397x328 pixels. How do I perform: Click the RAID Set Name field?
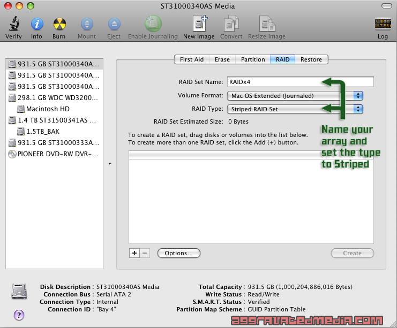tap(300, 82)
